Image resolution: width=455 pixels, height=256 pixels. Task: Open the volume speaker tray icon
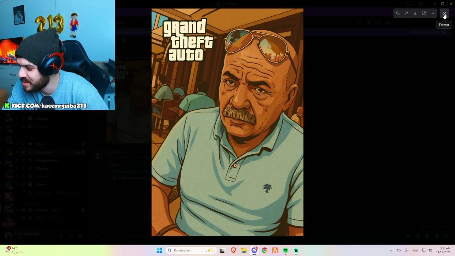[x=430, y=251]
